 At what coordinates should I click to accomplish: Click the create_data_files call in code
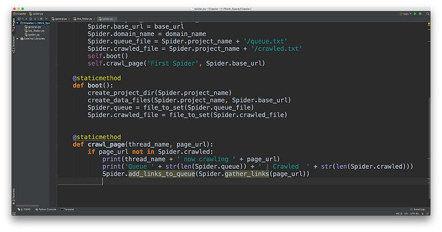119,100
